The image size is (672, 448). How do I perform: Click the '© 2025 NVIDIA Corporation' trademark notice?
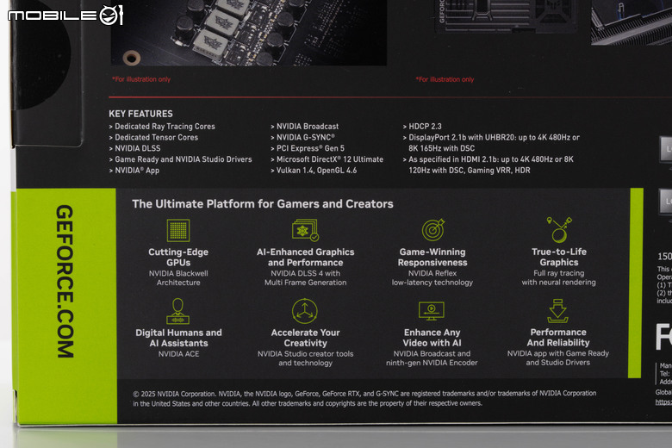[x=364, y=398]
